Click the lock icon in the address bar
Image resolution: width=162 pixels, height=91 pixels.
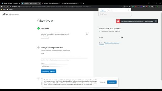(11, 7)
